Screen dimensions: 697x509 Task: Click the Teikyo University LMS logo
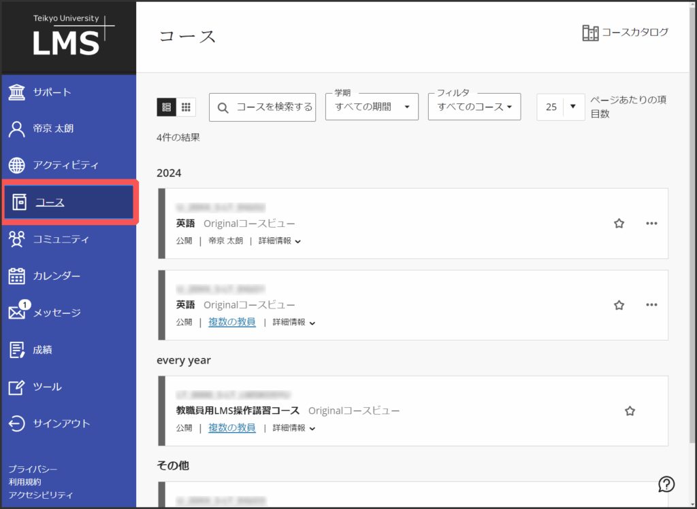click(74, 35)
